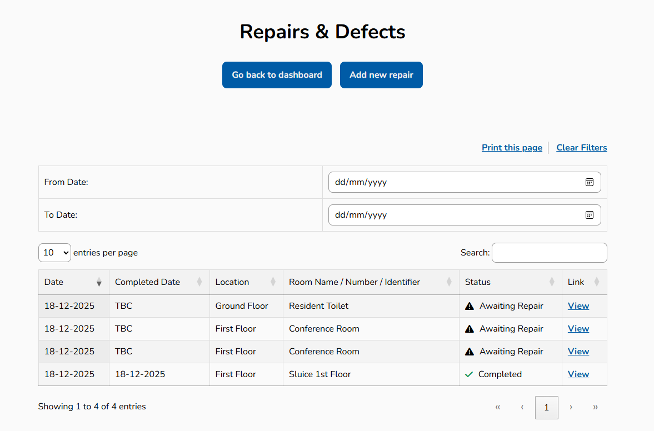Open the From Date calendar picker icon

[x=589, y=182]
